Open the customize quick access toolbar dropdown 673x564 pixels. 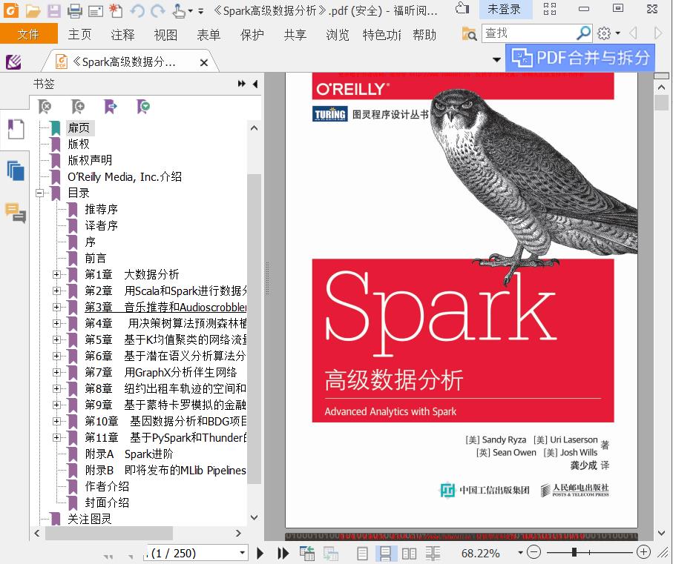201,10
